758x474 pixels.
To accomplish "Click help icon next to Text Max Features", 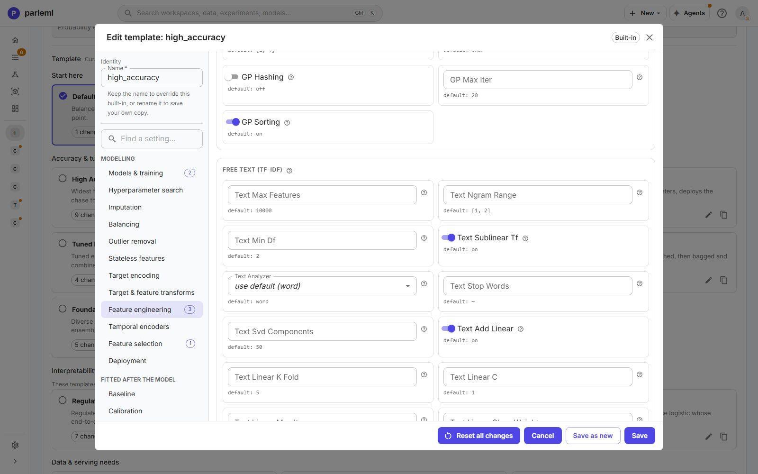I will point(424,192).
